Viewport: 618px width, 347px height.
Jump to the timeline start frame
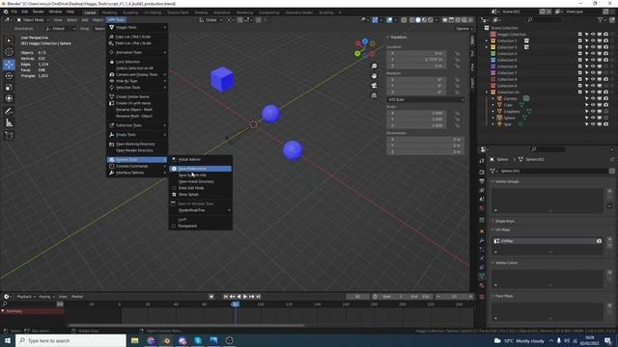tap(226, 297)
